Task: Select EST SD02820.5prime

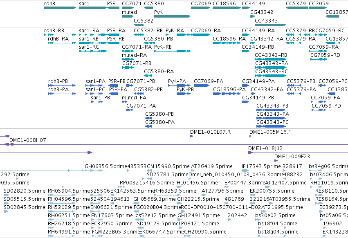Action: click(7, 195)
